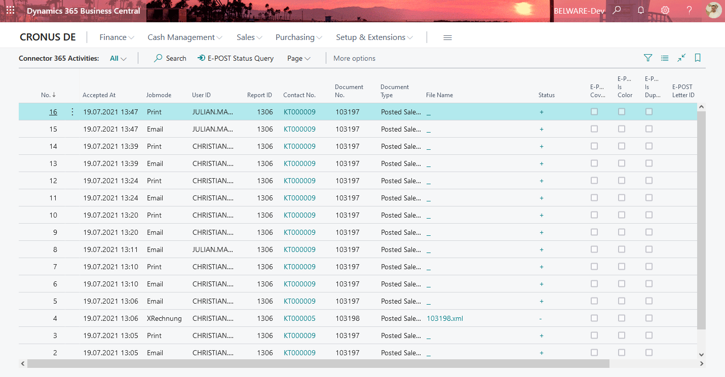Tick E-POST Is Color checkbox in row 15

[622, 129]
